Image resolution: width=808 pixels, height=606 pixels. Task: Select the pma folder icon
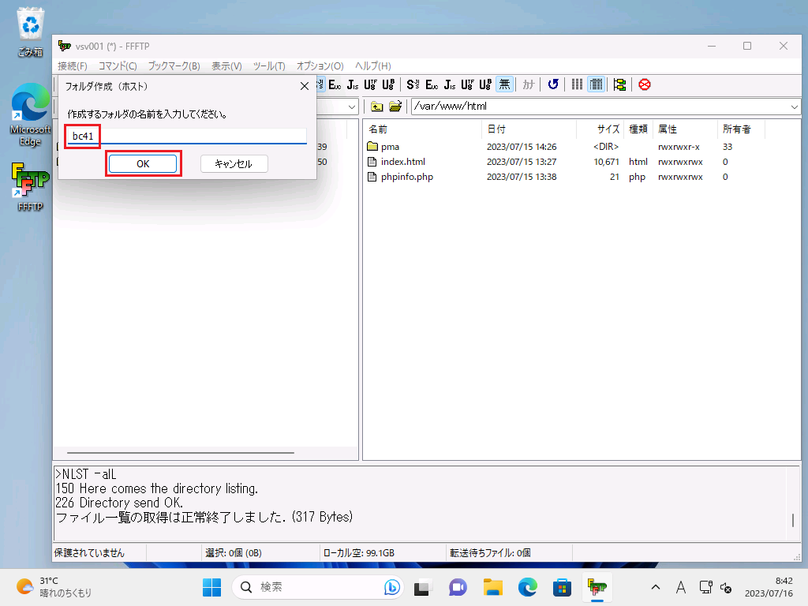tap(373, 147)
